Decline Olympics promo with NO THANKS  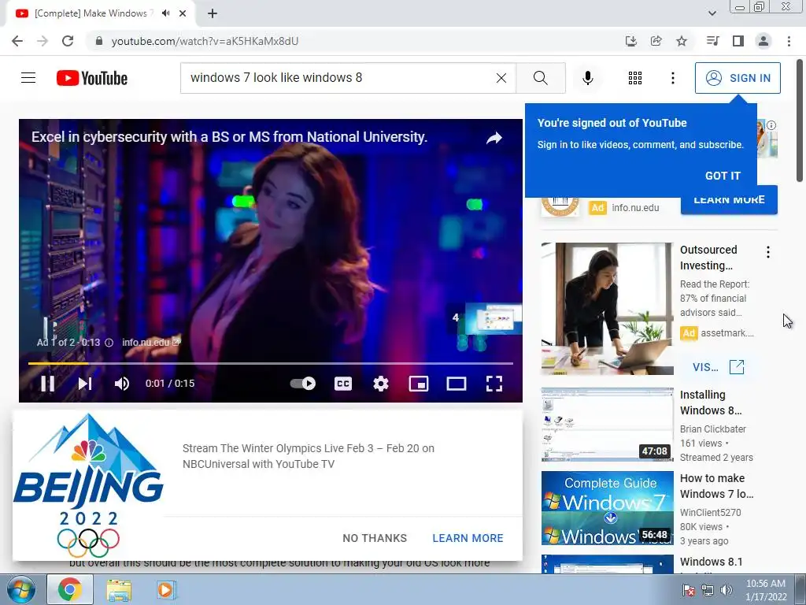tap(375, 538)
